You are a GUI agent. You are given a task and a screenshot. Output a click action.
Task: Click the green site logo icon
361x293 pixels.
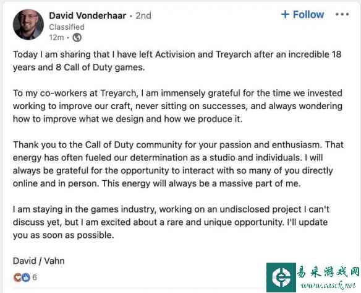[x=281, y=278]
